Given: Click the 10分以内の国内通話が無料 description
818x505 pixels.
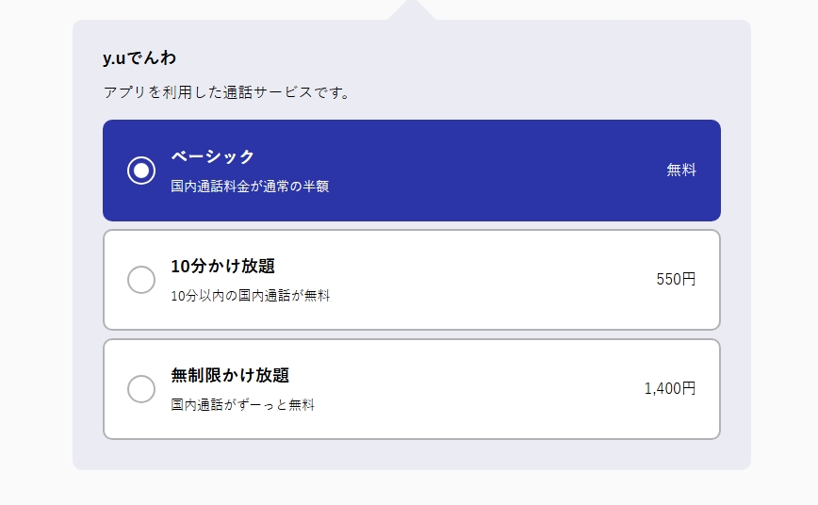Looking at the screenshot, I should (x=251, y=296).
